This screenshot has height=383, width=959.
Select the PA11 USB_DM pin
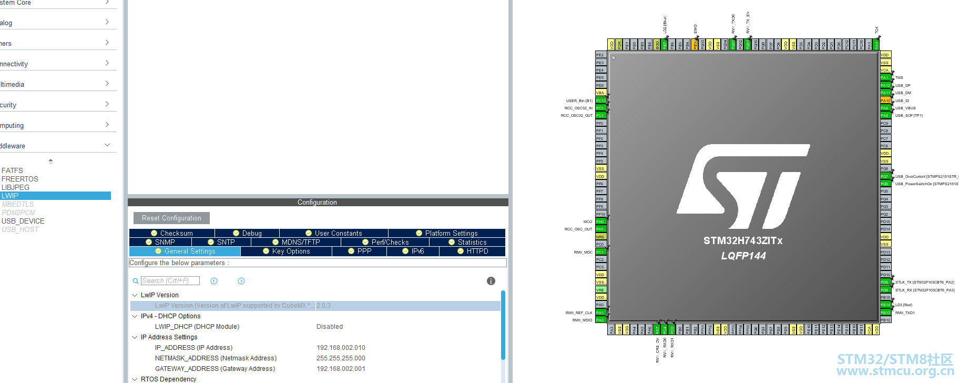tap(886, 93)
